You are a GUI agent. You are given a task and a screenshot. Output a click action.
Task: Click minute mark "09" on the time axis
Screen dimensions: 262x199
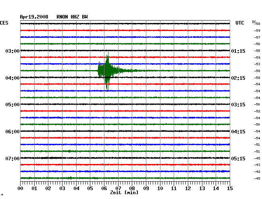tap(146, 188)
